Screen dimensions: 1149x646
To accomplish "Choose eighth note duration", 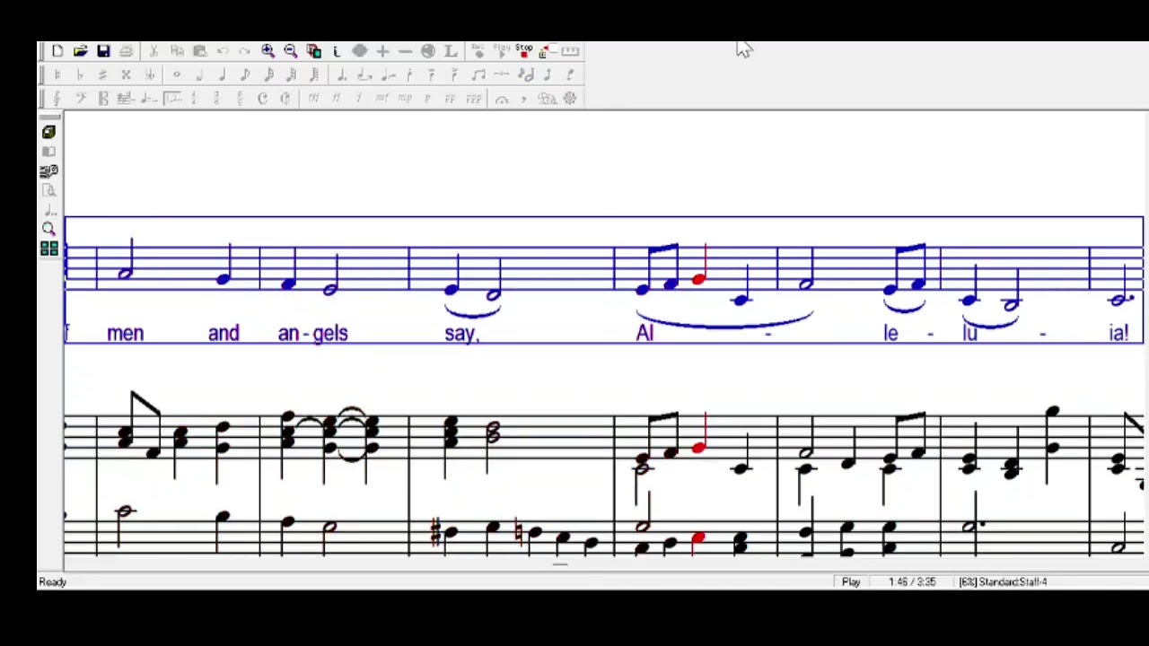I will coord(245,74).
